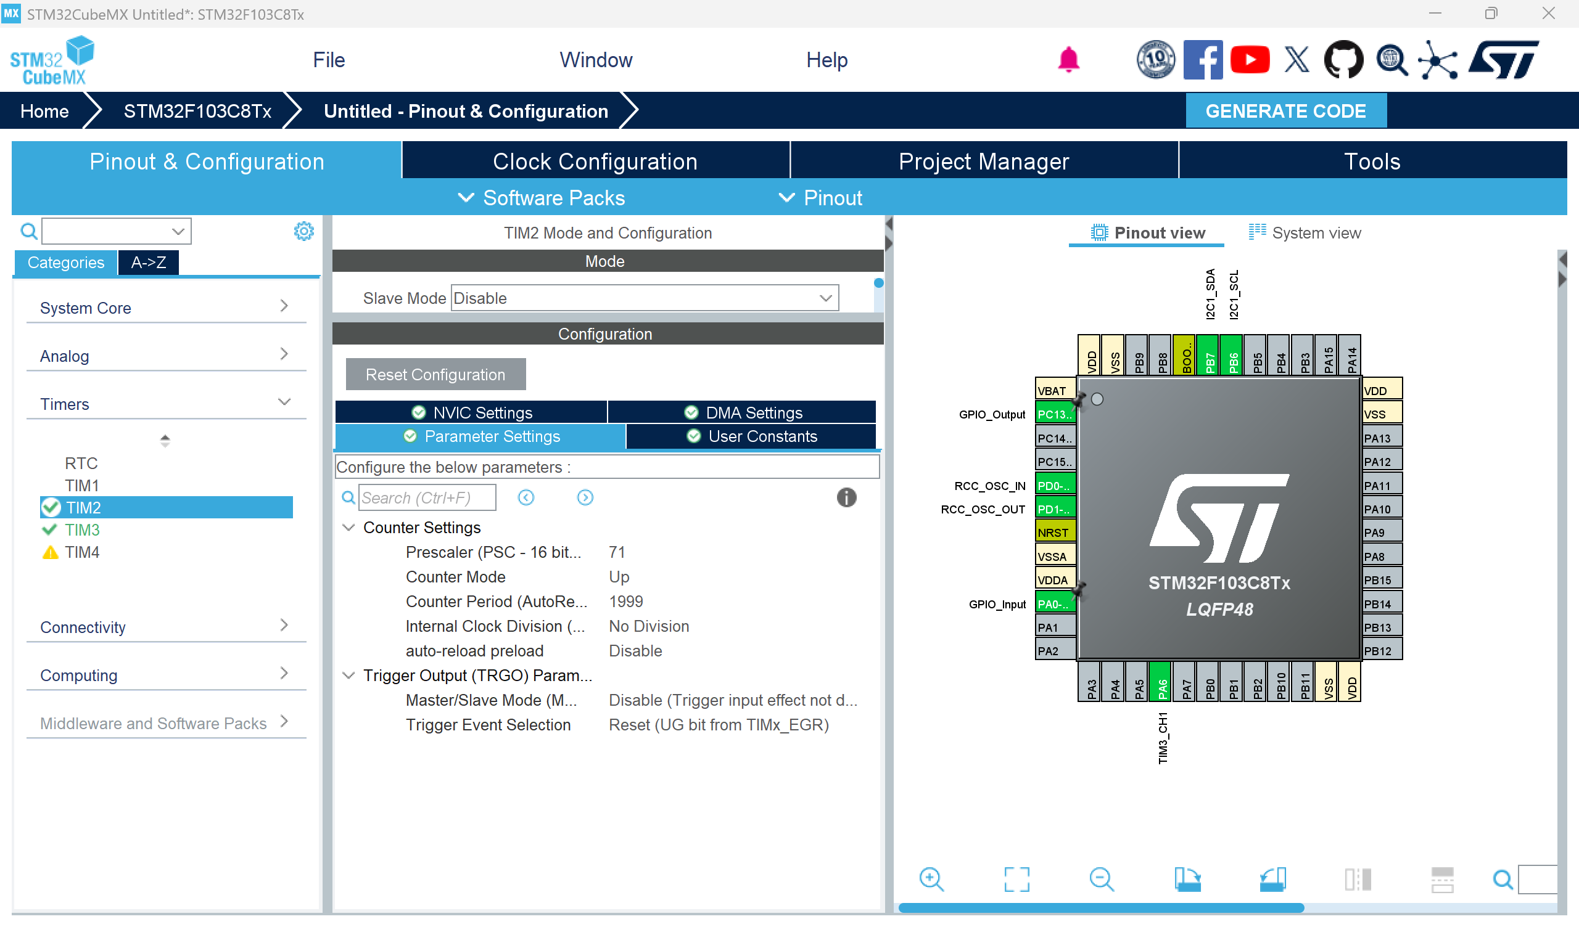Image resolution: width=1579 pixels, height=927 pixels.
Task: Open the peripheral search combo box
Action: click(x=116, y=231)
